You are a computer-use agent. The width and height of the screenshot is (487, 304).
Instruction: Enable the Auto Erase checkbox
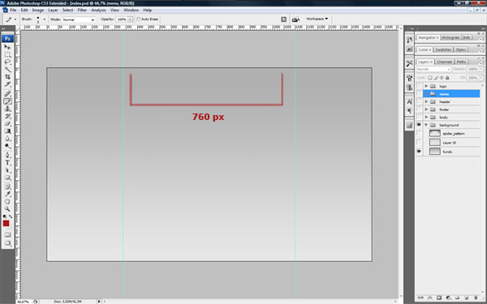click(139, 19)
